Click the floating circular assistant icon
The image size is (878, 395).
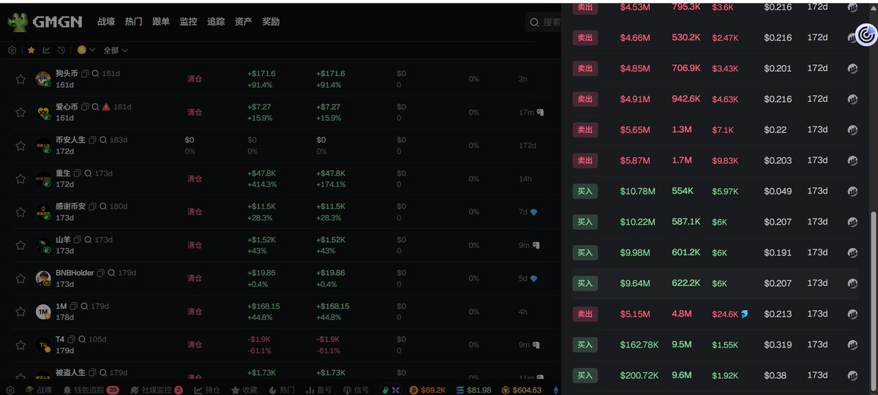tap(866, 34)
